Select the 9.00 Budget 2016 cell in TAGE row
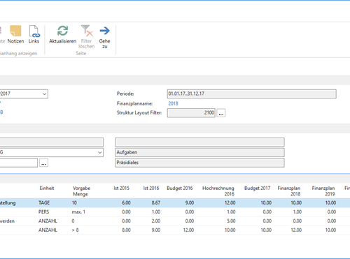Viewport: 350px width, 259px height. coord(190,202)
